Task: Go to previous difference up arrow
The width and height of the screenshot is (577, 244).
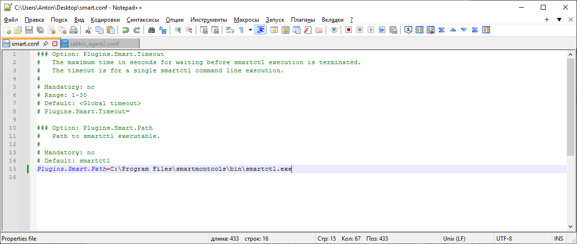Action: 453,30
